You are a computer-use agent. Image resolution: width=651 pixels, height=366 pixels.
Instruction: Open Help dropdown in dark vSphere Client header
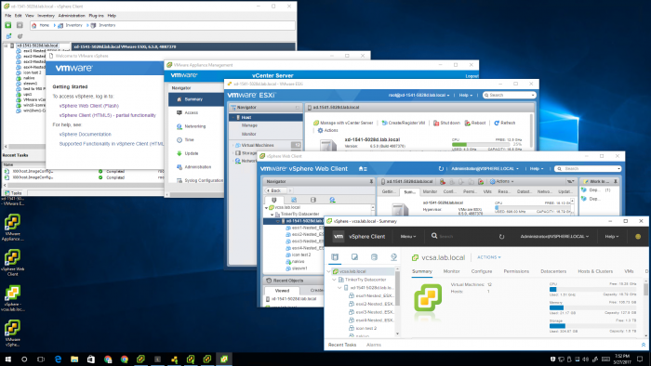point(612,237)
